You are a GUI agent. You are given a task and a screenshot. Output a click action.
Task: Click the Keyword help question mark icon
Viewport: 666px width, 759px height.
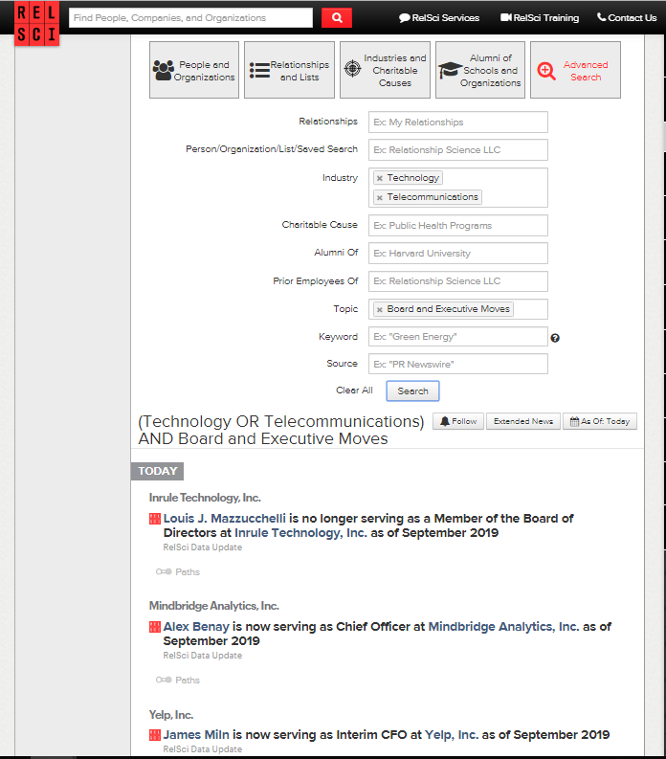point(555,338)
